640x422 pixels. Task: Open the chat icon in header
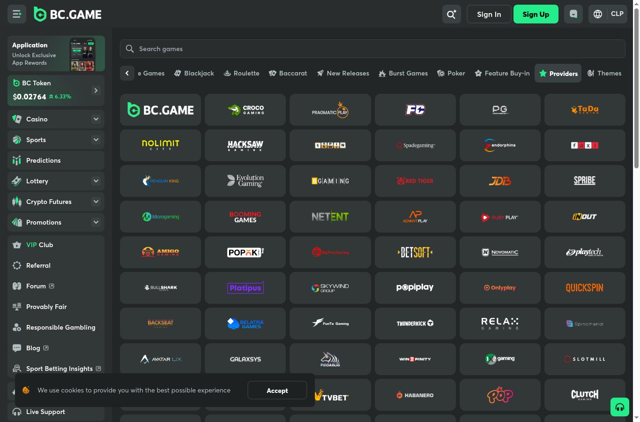click(x=573, y=14)
